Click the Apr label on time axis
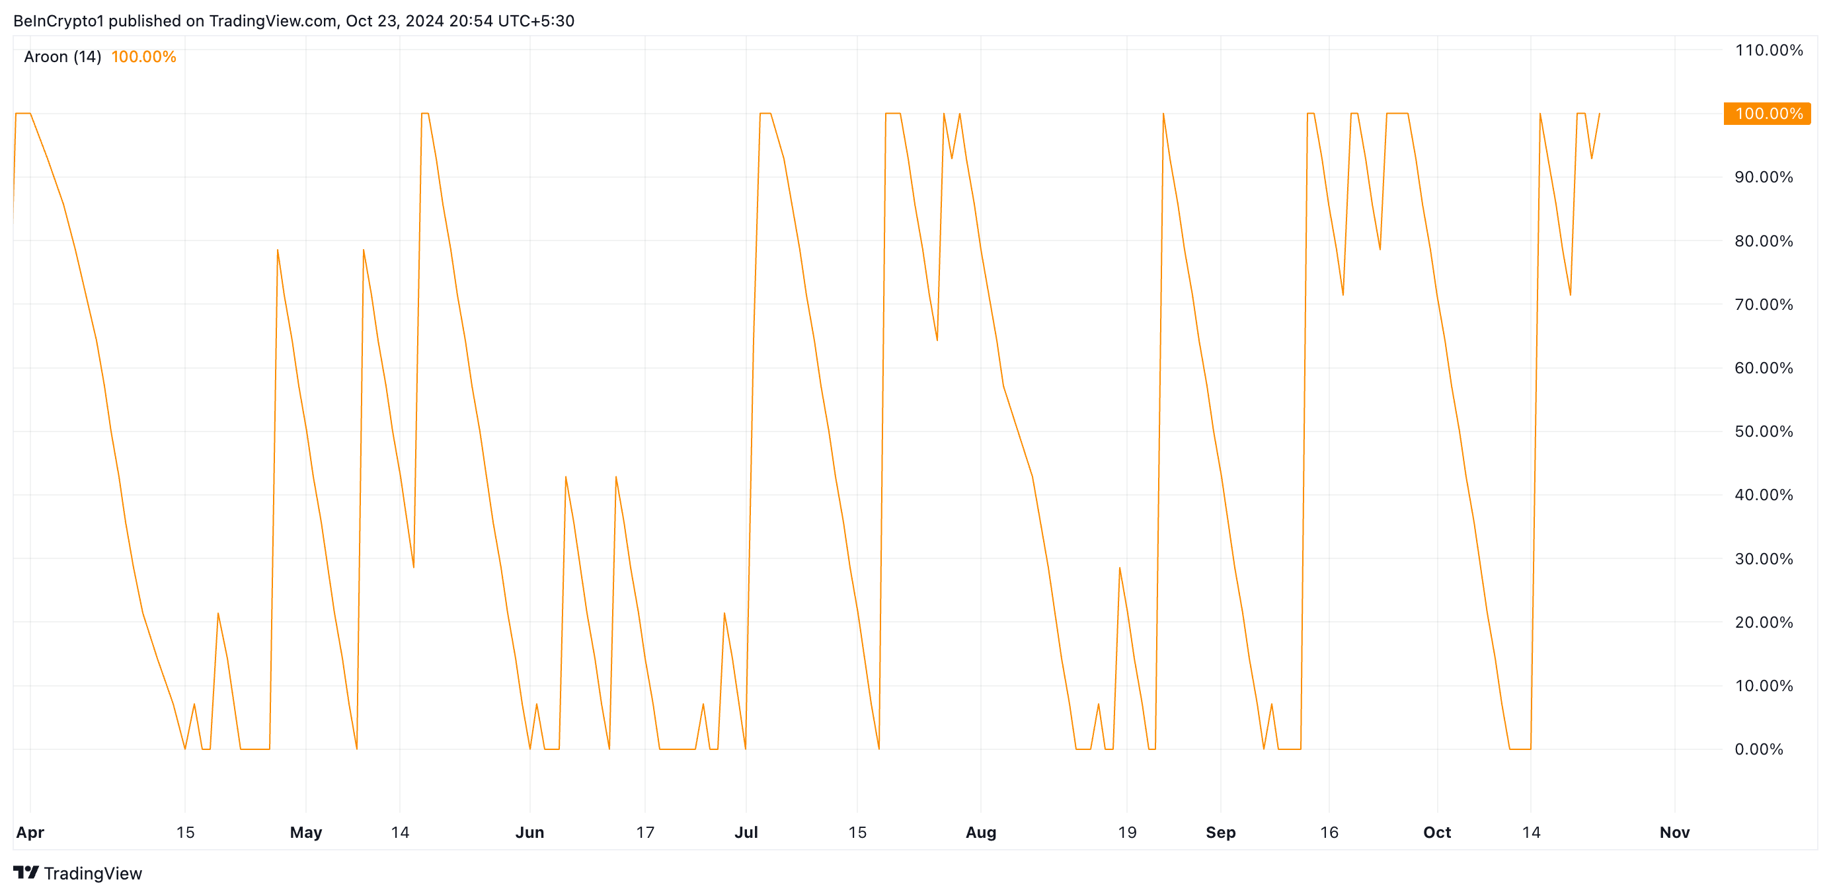The image size is (1831, 896). pos(30,832)
